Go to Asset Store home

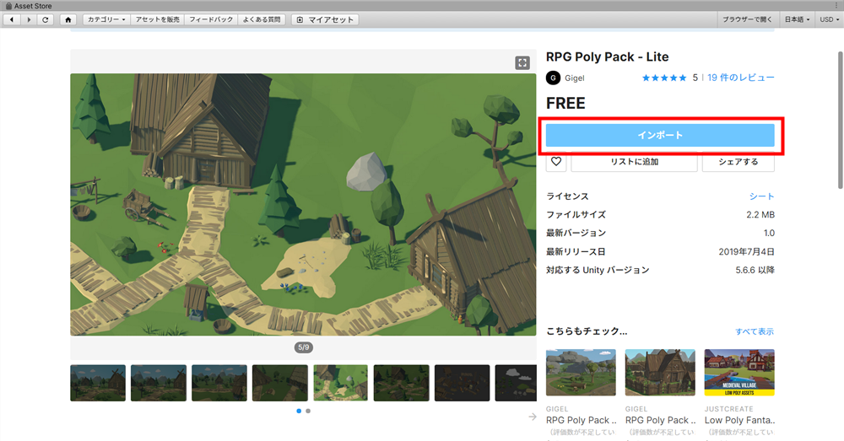click(x=68, y=19)
